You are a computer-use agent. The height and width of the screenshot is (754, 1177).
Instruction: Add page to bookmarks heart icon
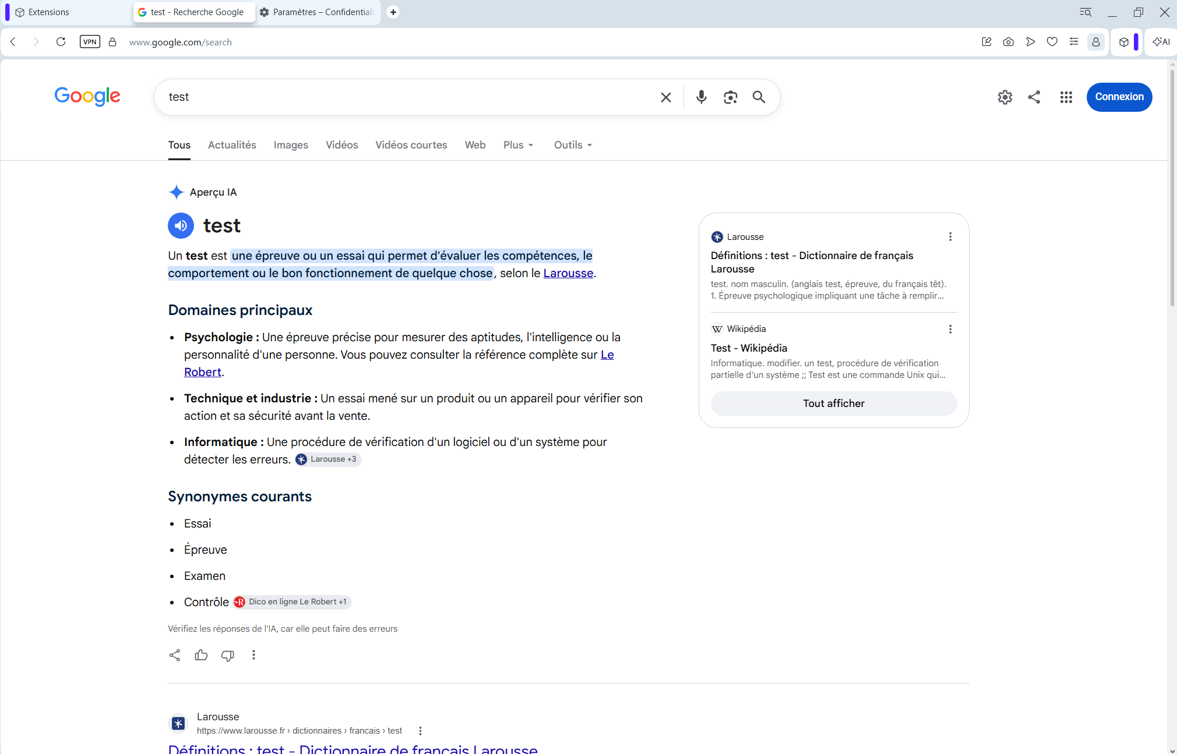(x=1052, y=42)
